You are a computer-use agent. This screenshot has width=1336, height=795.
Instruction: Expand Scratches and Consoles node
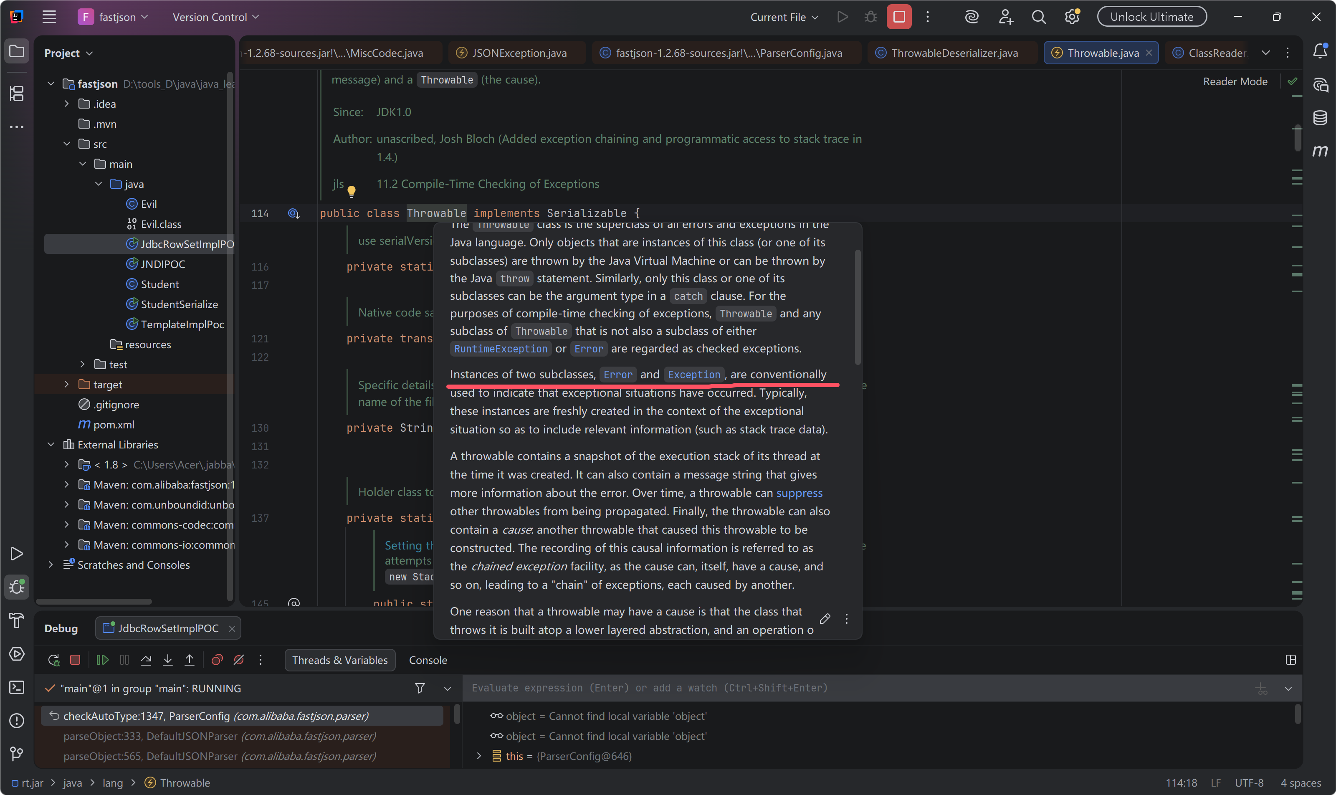click(x=51, y=565)
